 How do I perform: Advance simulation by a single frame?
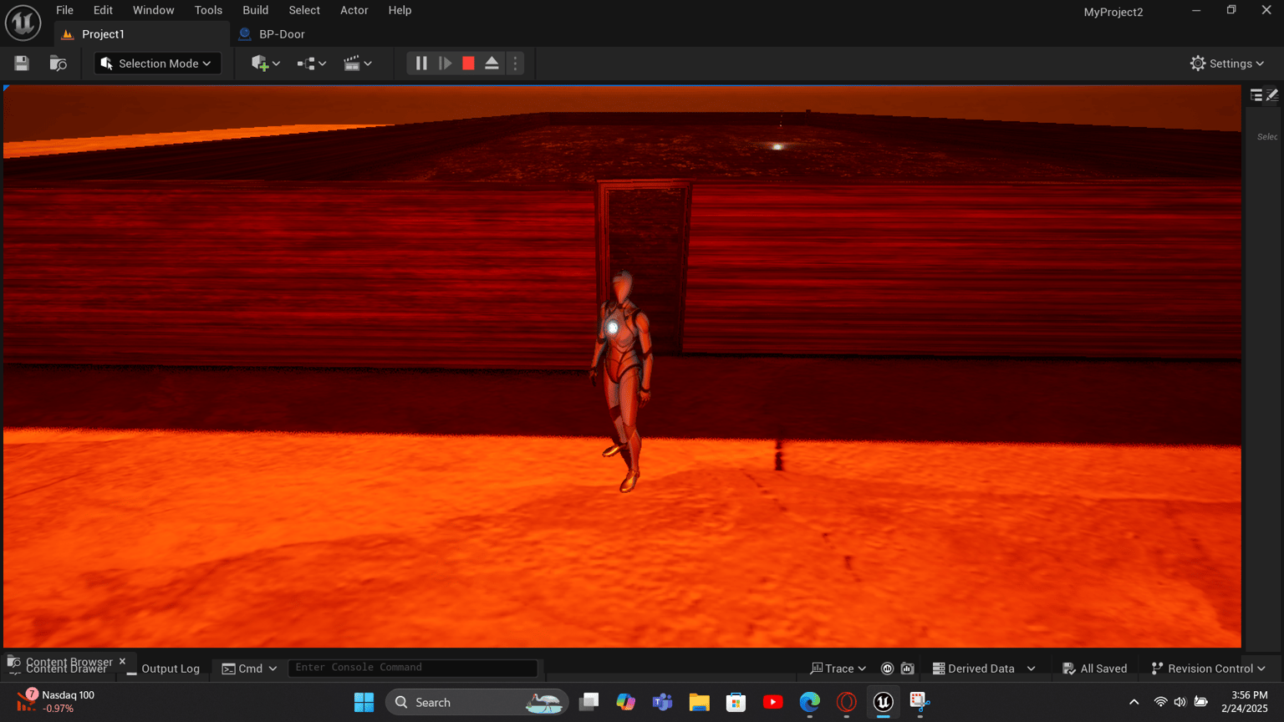(446, 64)
